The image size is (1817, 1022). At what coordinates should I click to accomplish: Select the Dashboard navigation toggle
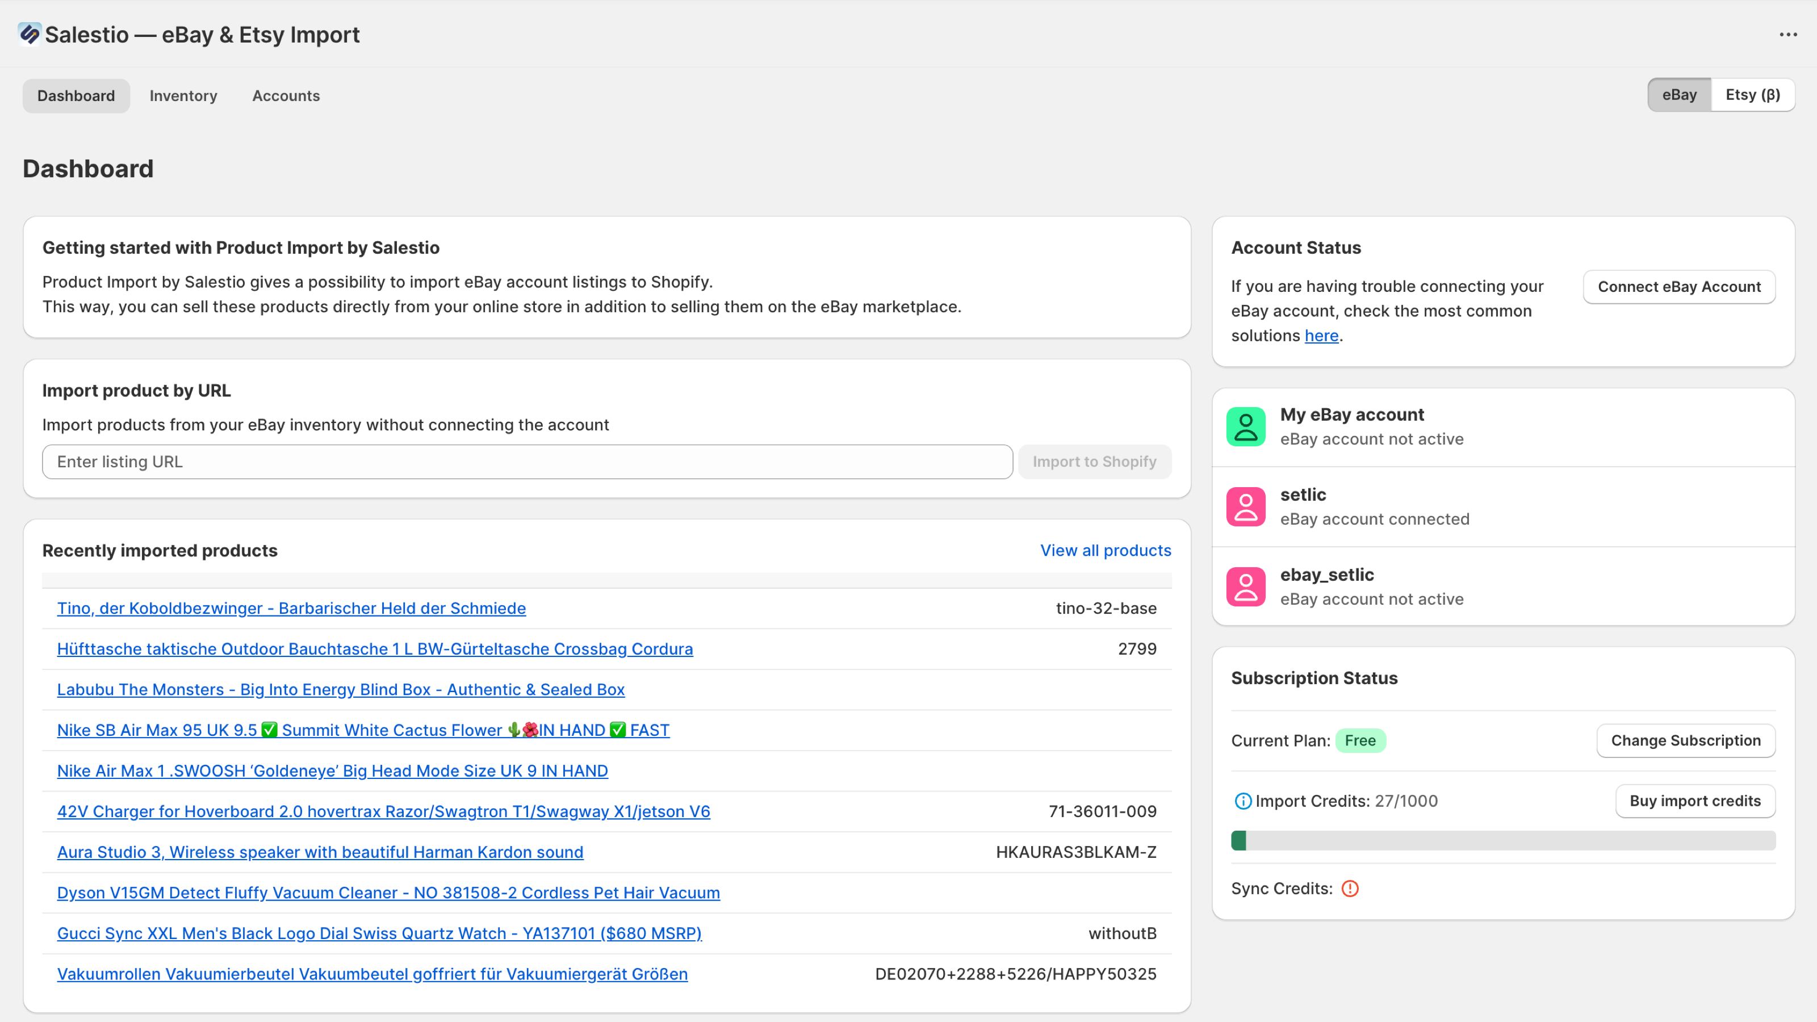[76, 96]
